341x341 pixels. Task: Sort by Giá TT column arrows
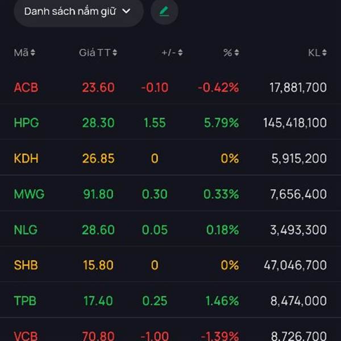pos(115,53)
